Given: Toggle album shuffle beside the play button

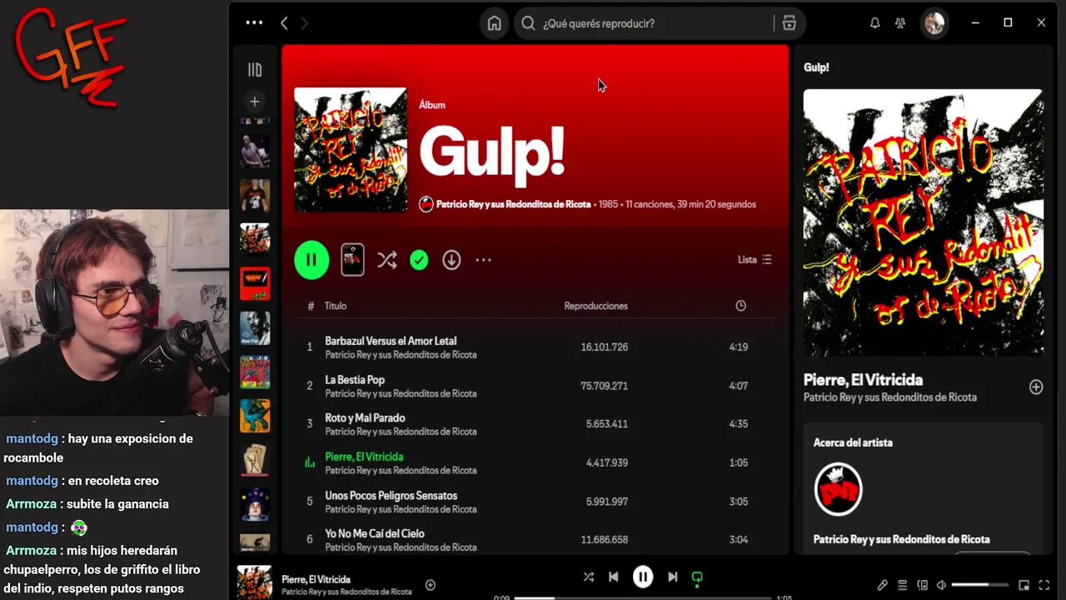Looking at the screenshot, I should click(x=386, y=260).
